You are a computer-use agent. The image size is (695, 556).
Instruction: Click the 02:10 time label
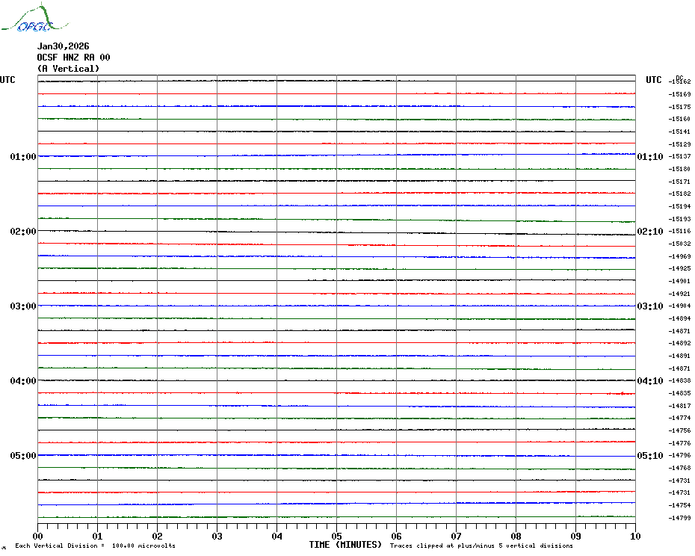tap(650, 232)
